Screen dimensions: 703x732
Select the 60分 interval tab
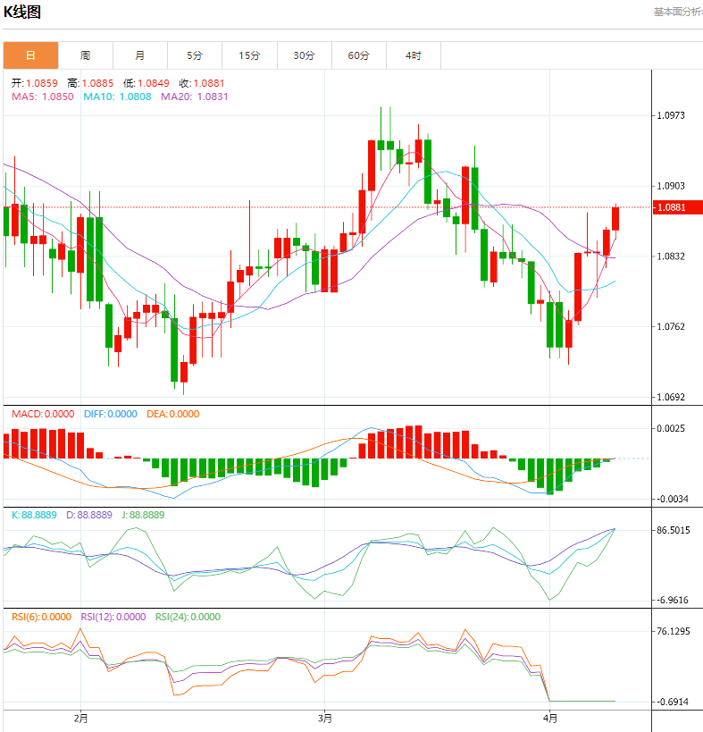point(358,55)
